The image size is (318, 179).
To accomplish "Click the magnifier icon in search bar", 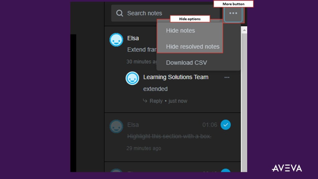I will [120, 13].
